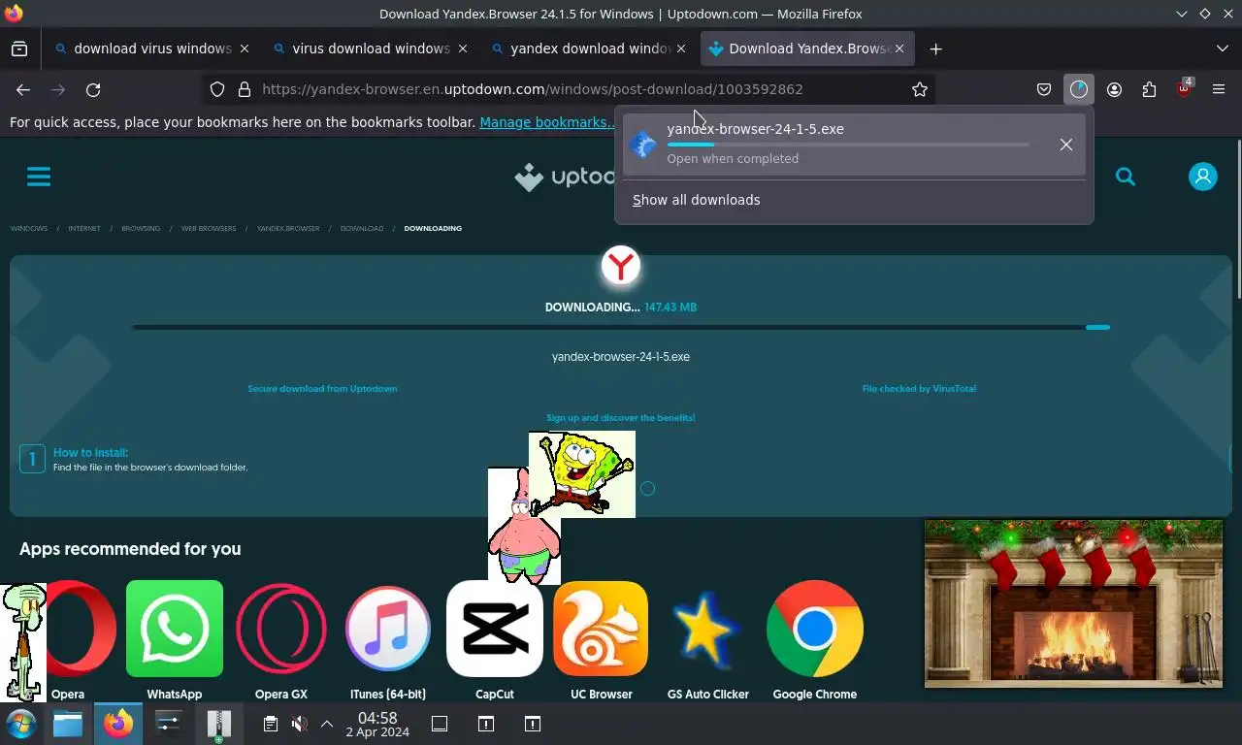Close the 'download virus windows' tab

[x=245, y=49]
